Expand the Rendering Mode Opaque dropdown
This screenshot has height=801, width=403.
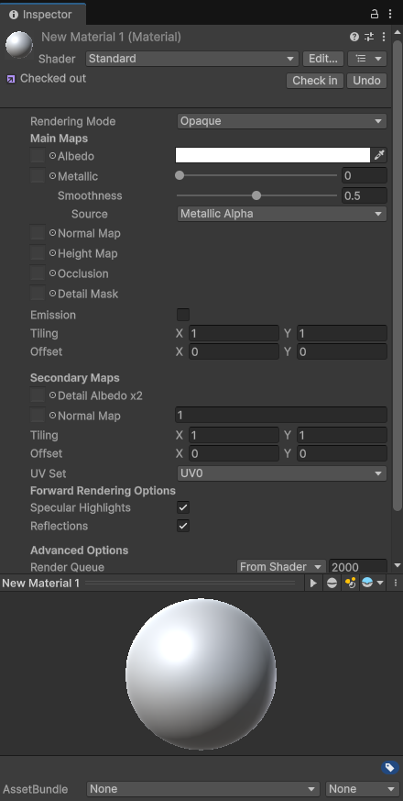coord(281,121)
